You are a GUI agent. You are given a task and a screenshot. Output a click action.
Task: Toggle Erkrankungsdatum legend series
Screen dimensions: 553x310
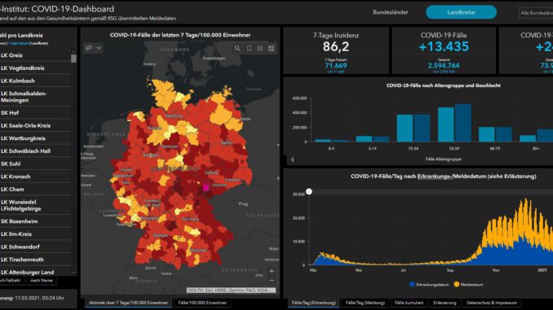(x=429, y=284)
